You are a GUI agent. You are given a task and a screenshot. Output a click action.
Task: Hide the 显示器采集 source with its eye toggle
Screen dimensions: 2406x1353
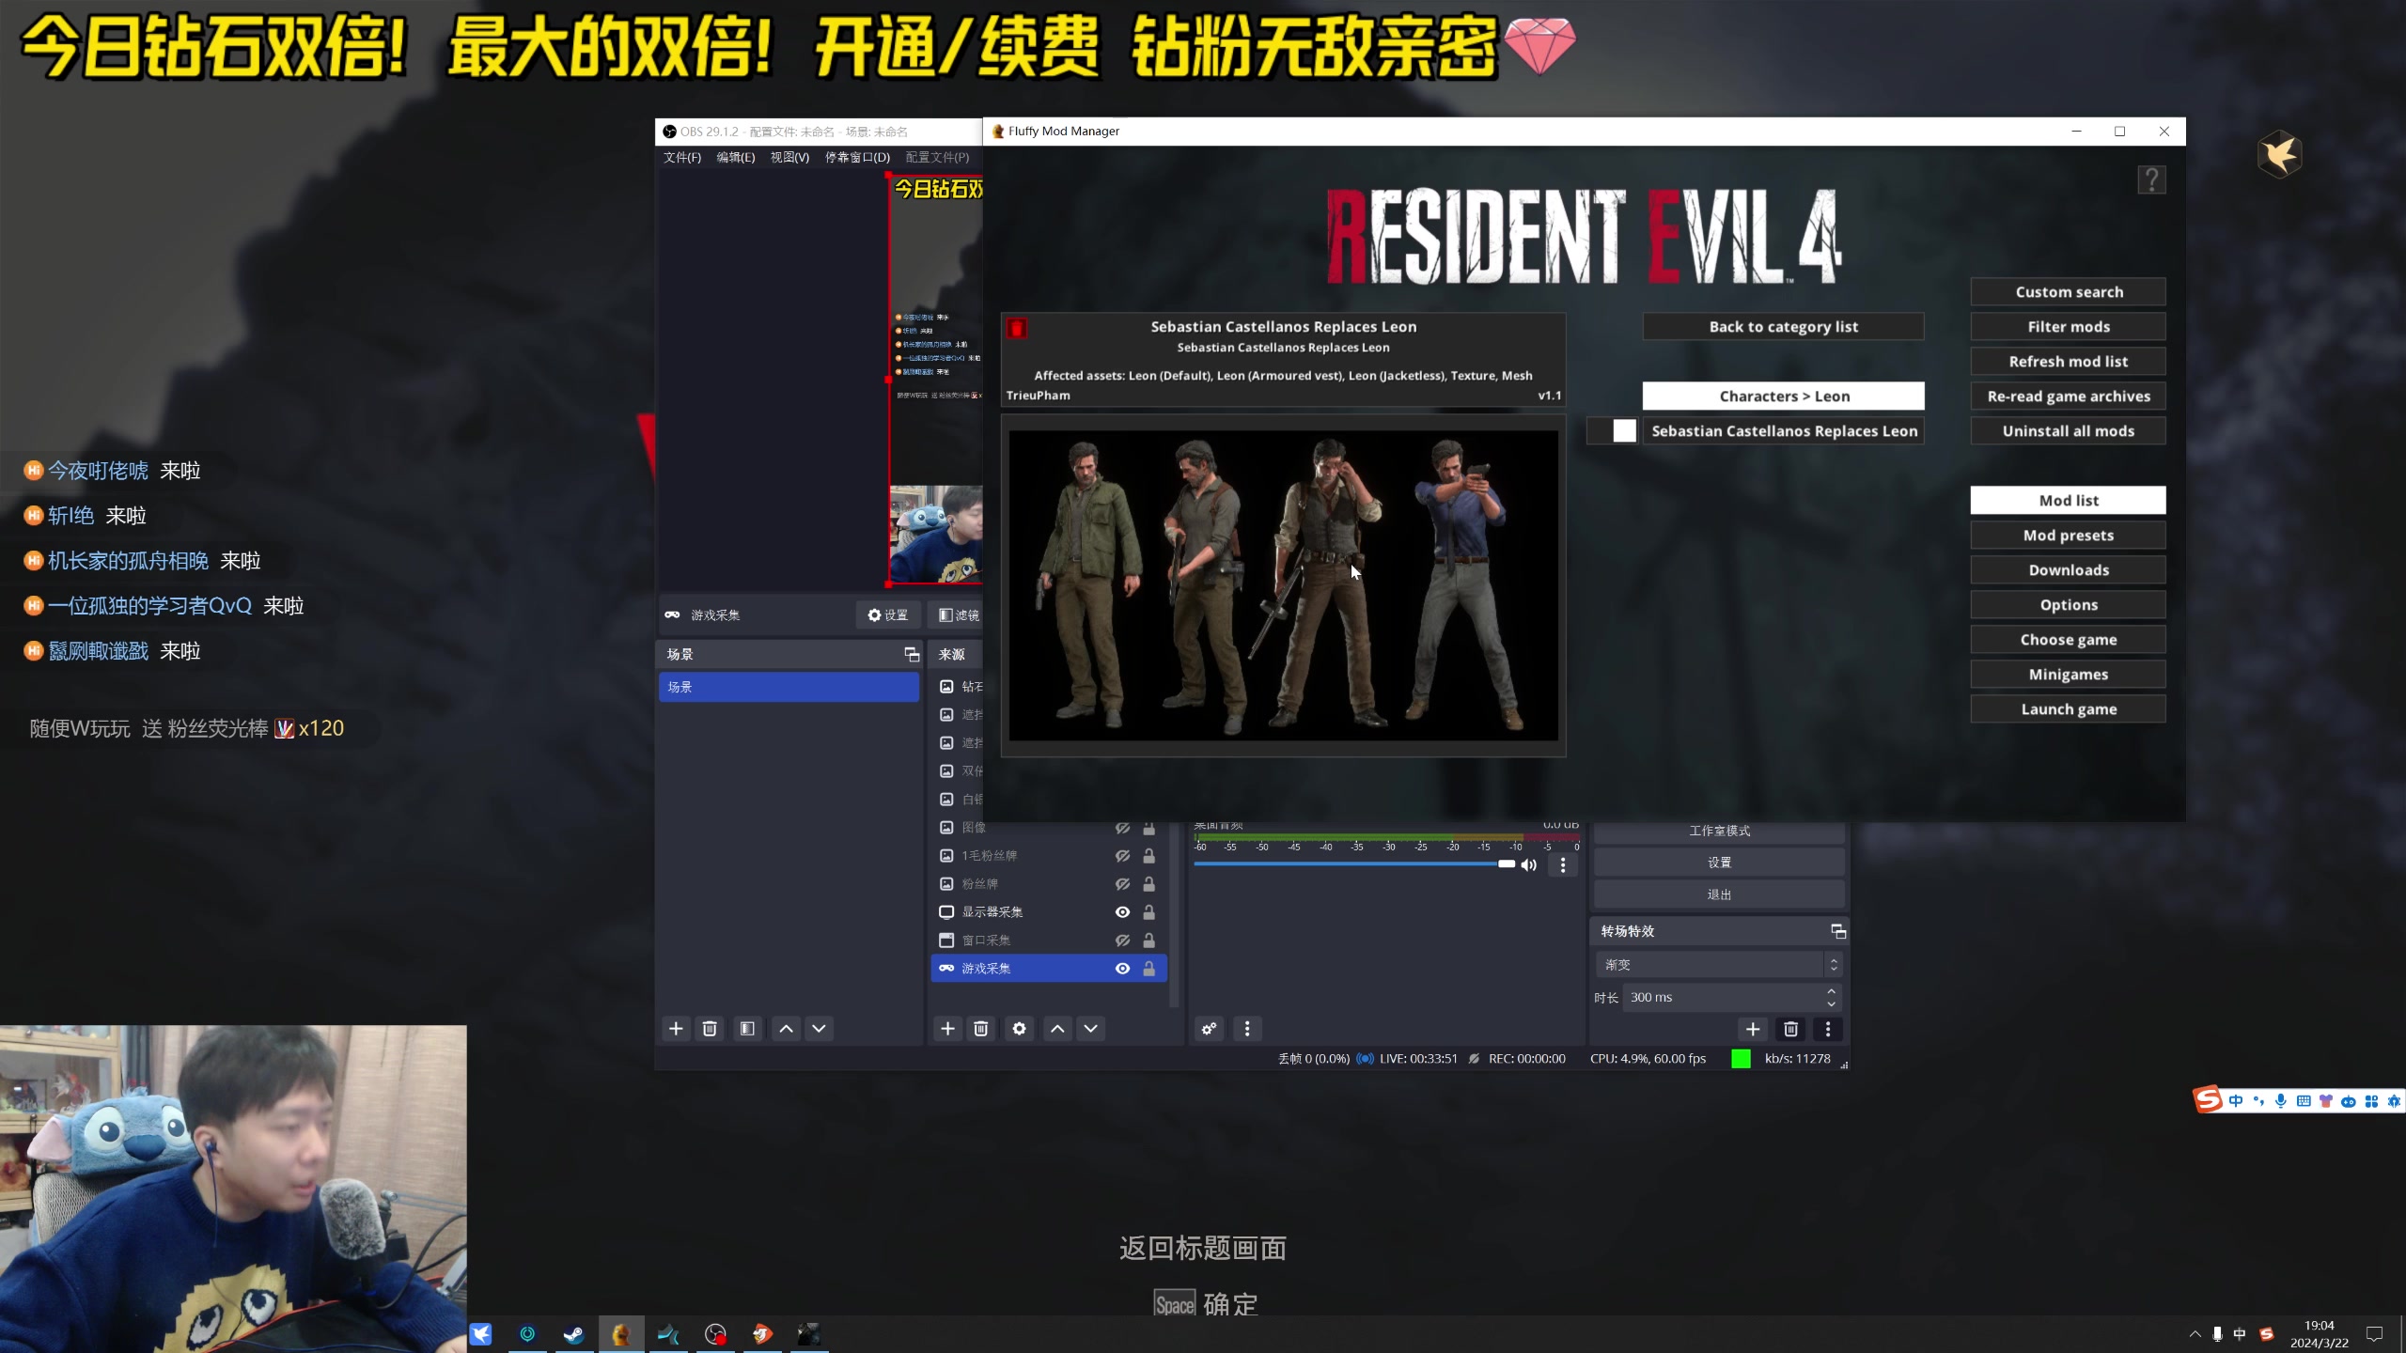1123,911
